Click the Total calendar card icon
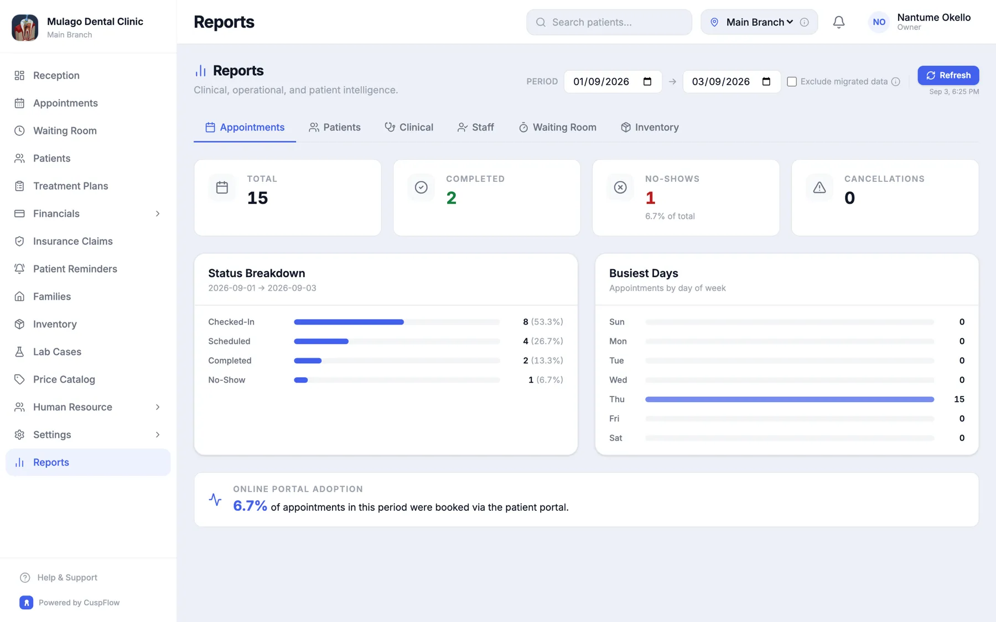The image size is (996, 622). click(222, 187)
